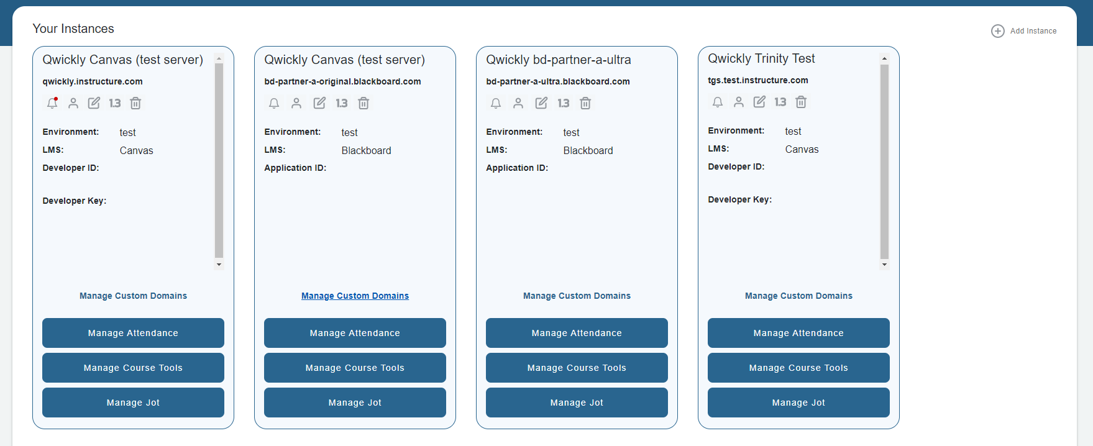
Task: Edit the Qwickly bd-partner-a-ultra instance
Action: 541,103
